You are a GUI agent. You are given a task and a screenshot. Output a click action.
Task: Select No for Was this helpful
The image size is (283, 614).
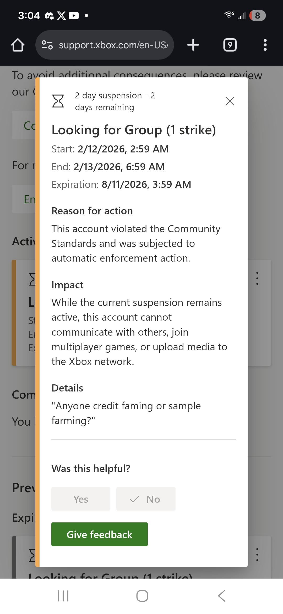146,499
